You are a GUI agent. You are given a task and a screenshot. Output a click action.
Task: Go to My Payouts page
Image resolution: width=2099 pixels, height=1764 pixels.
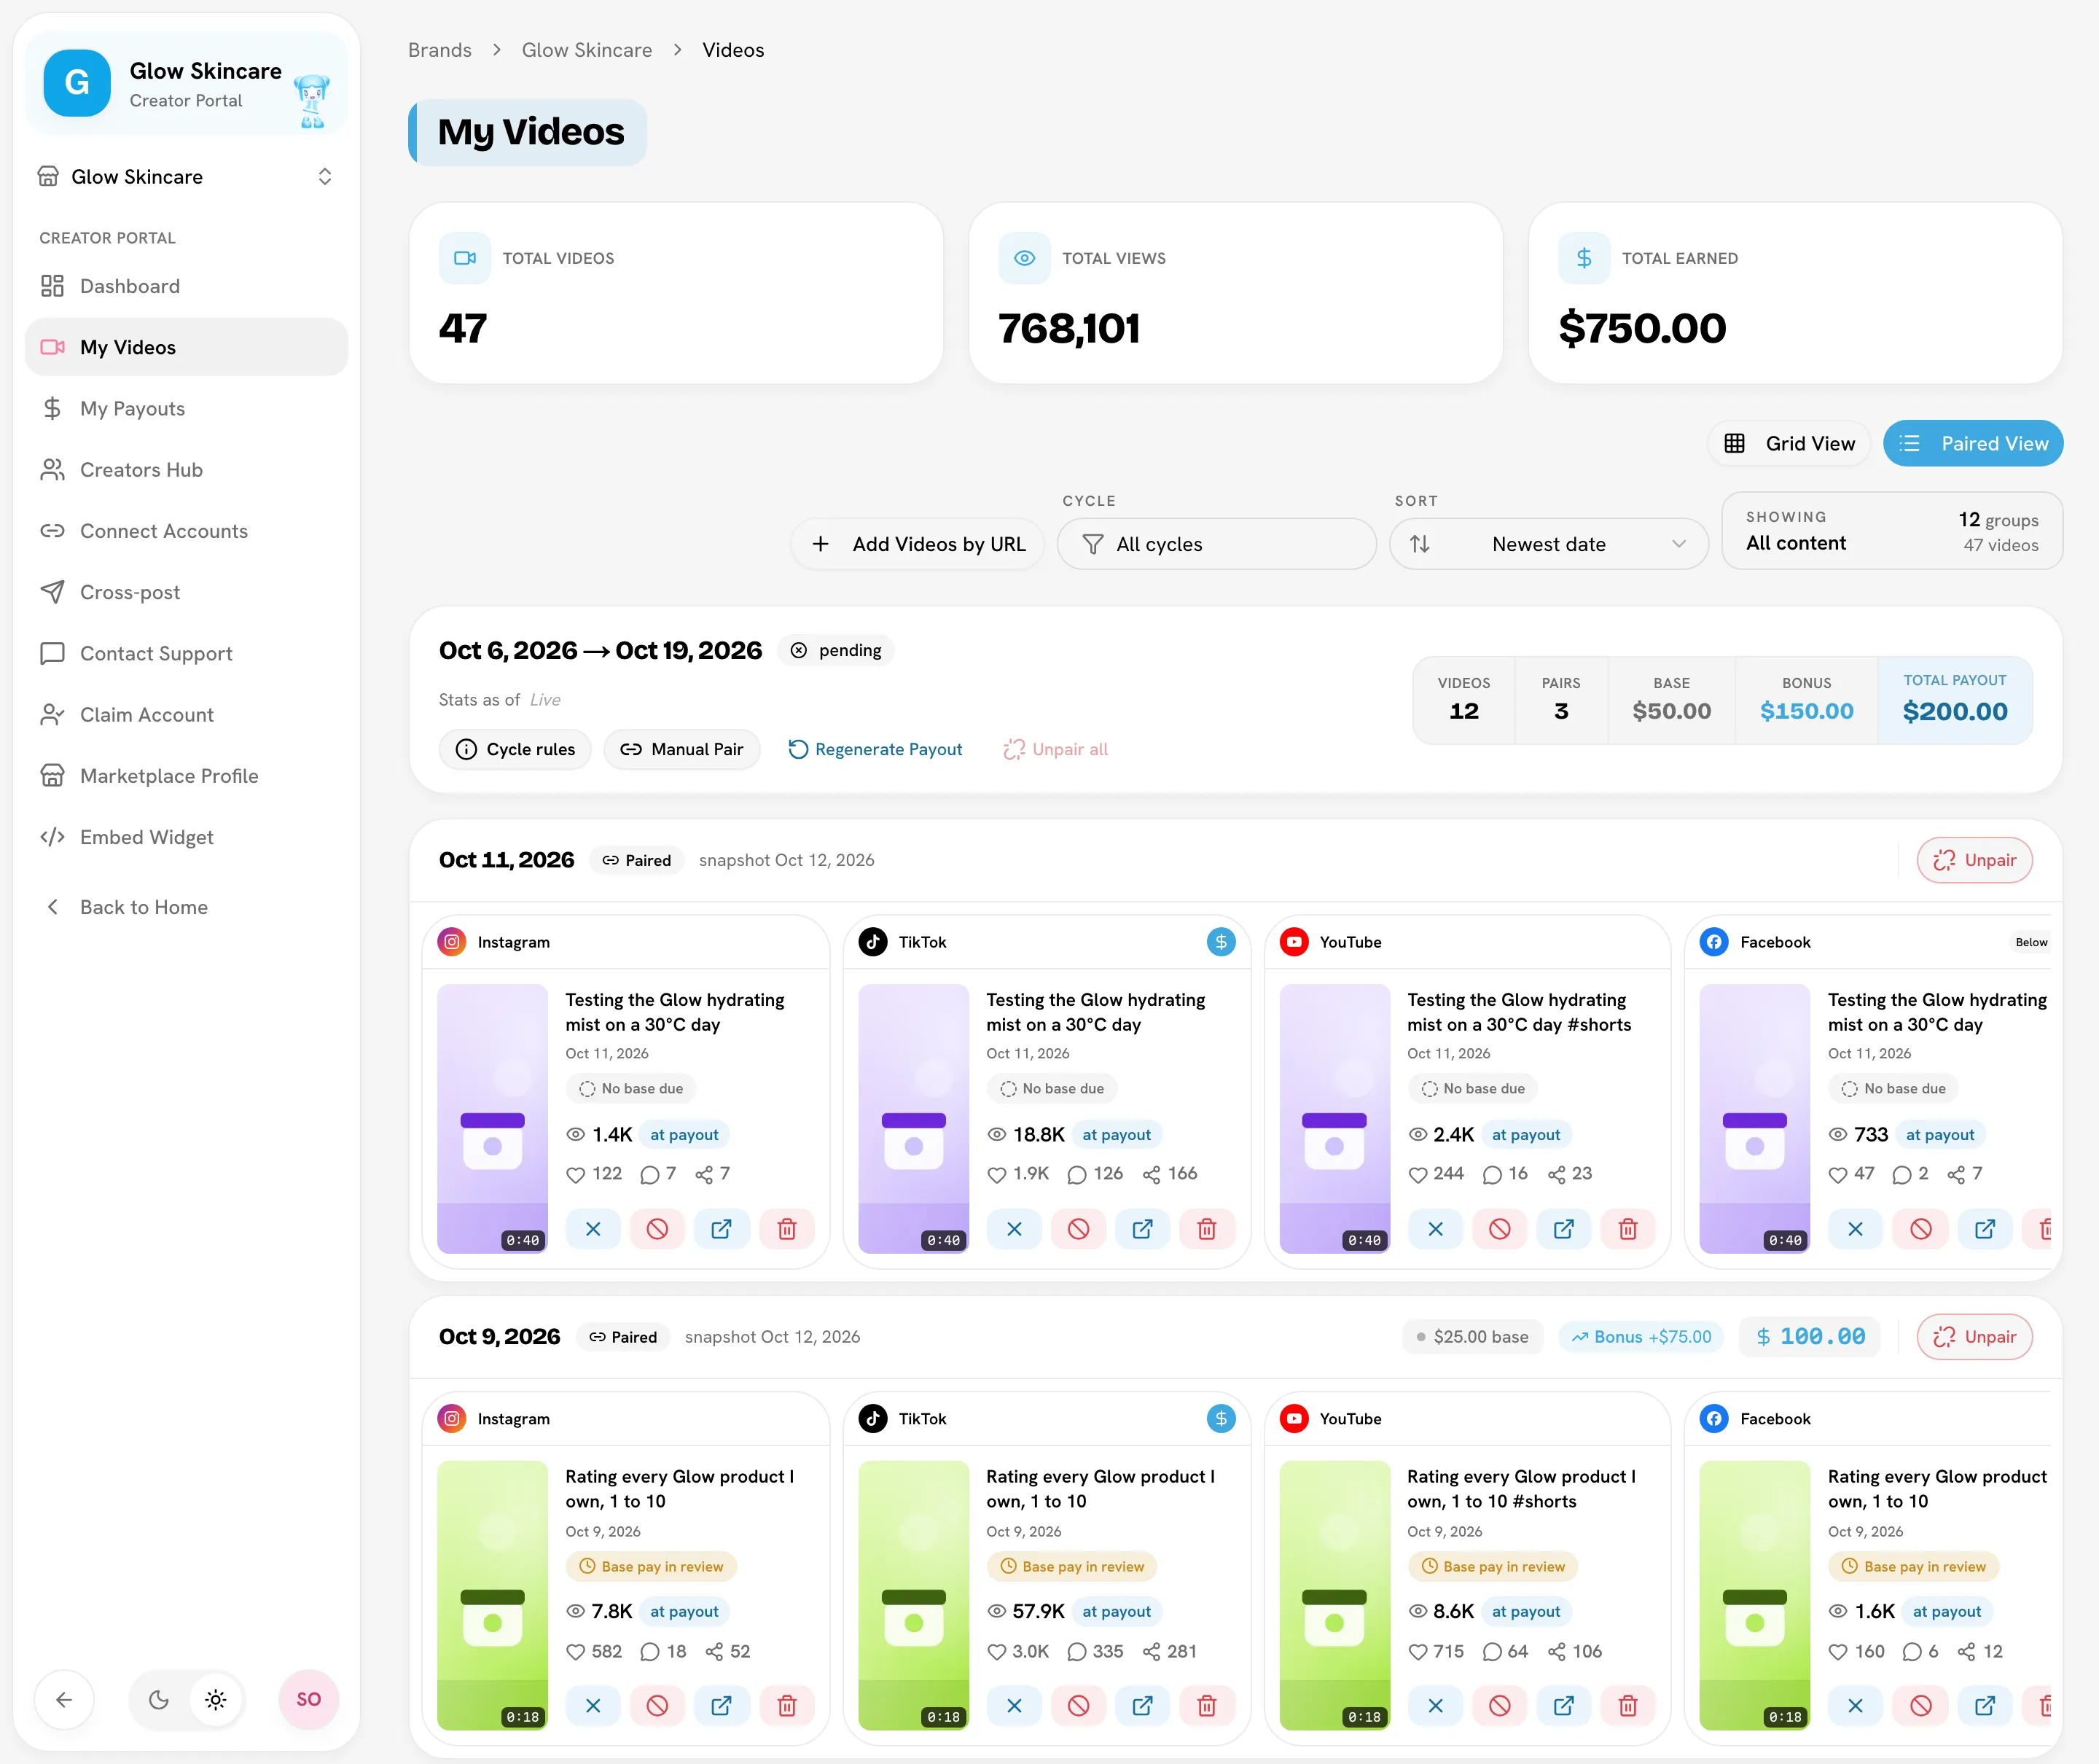click(186, 408)
